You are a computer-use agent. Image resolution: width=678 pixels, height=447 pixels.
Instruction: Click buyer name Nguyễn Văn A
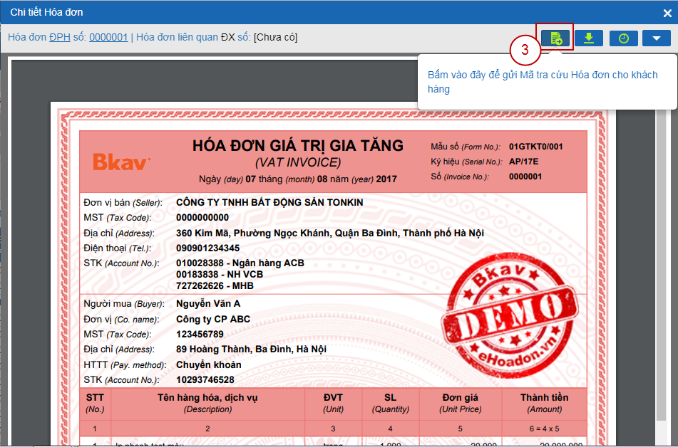[x=208, y=304]
